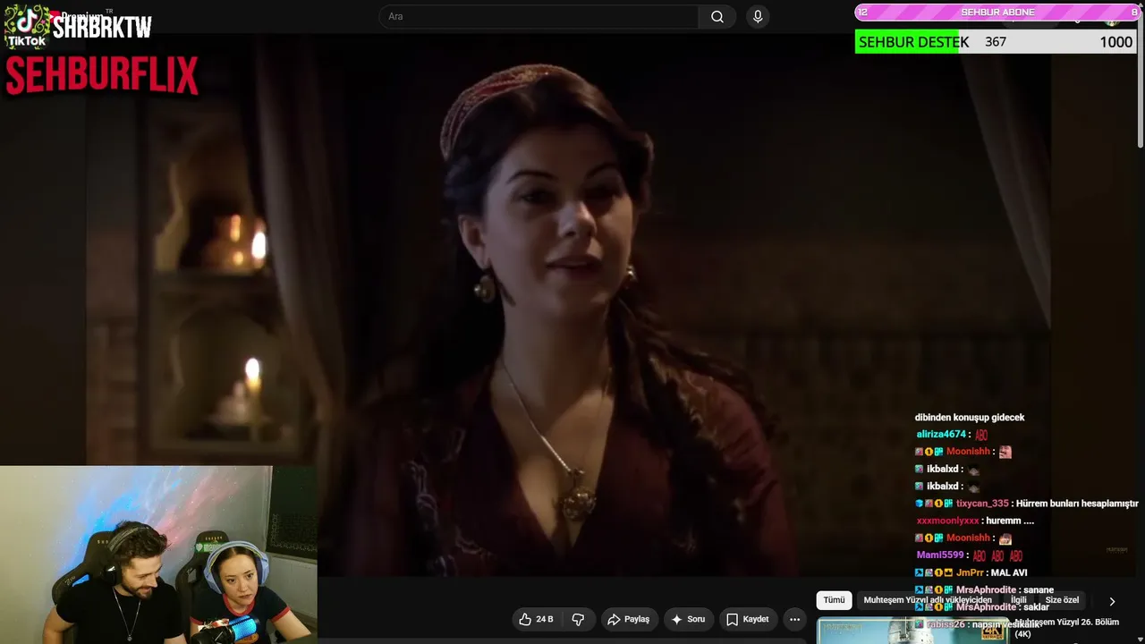The image size is (1145, 644).
Task: Open the three-dot more actions menu
Action: pos(794,619)
